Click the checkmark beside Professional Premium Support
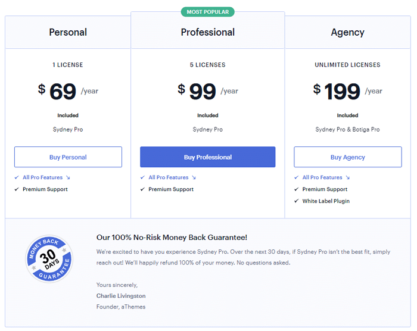 [142, 189]
